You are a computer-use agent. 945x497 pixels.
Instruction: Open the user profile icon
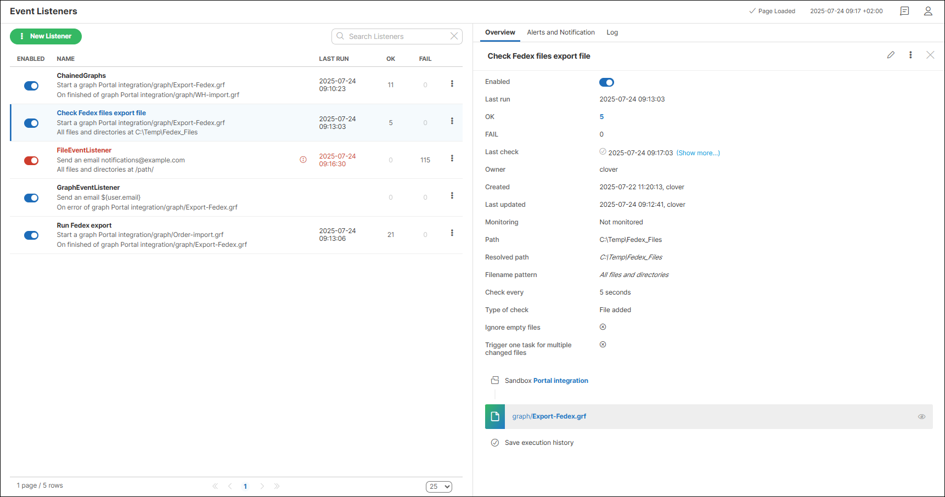928,11
